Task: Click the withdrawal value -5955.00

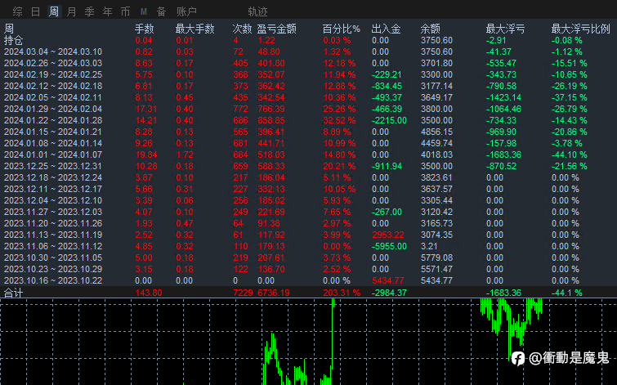Action: pyautogui.click(x=389, y=246)
